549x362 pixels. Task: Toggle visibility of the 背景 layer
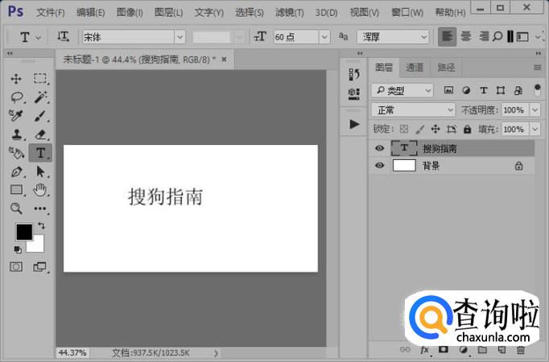coord(380,165)
